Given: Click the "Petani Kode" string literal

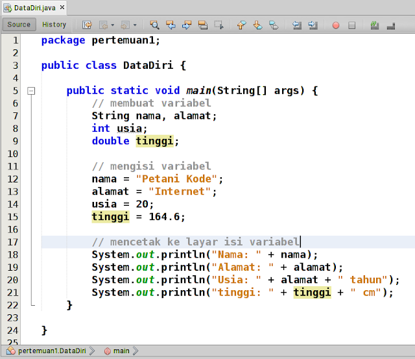Looking at the screenshot, I should (x=176, y=179).
